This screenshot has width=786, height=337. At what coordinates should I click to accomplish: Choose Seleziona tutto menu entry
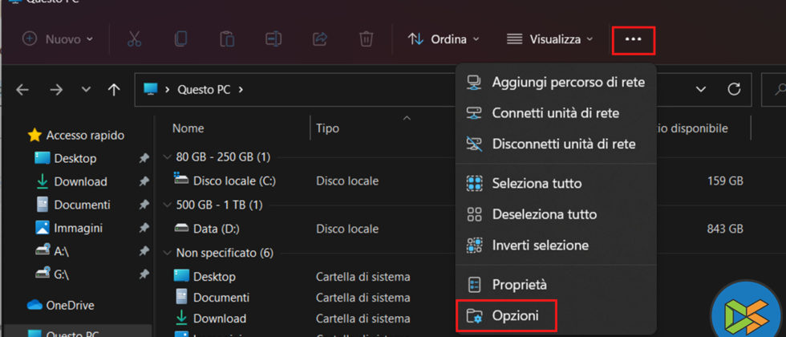tap(537, 184)
